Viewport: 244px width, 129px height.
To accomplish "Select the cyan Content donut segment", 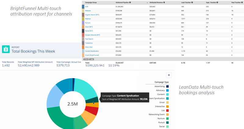I will (x=85, y=88).
